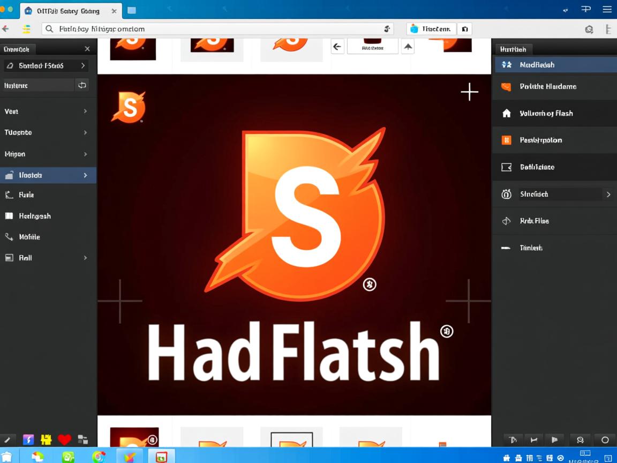Click the phone icon beside Mohile
617x463 pixels.
[9, 237]
